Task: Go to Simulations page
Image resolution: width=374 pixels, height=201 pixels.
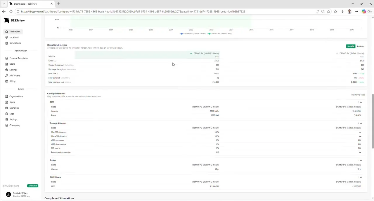Action: coord(15,43)
